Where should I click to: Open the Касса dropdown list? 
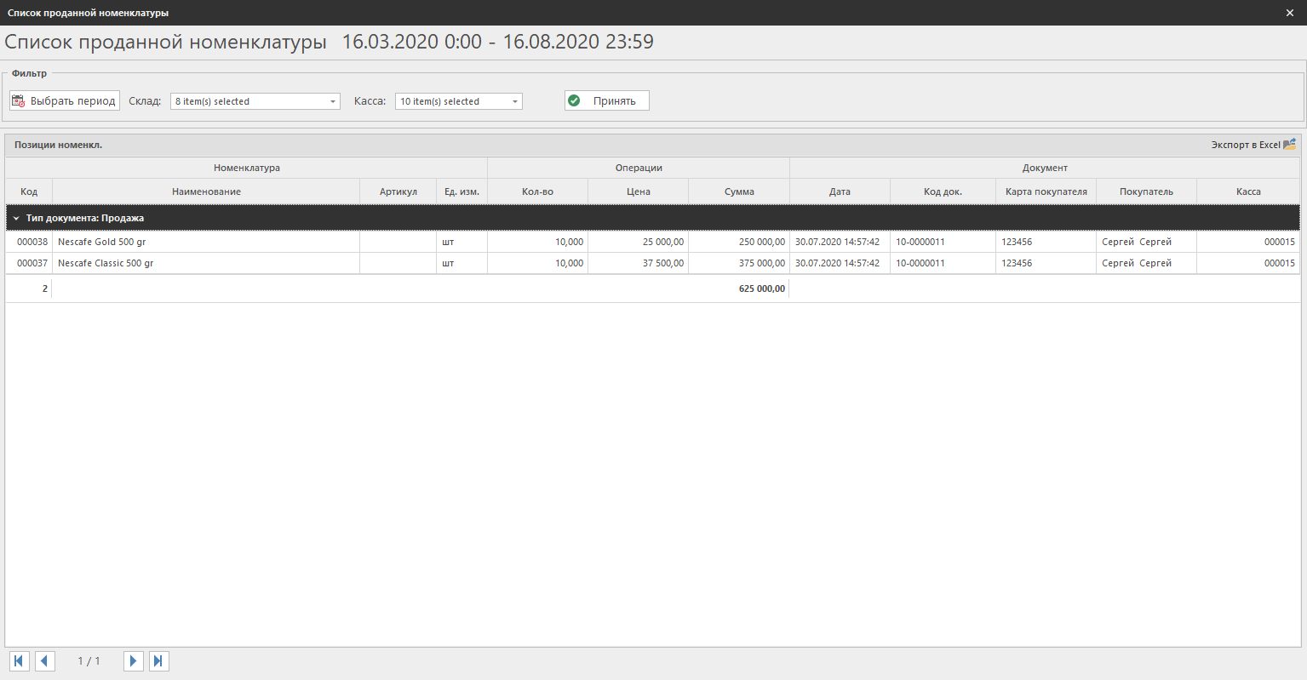pyautogui.click(x=515, y=102)
